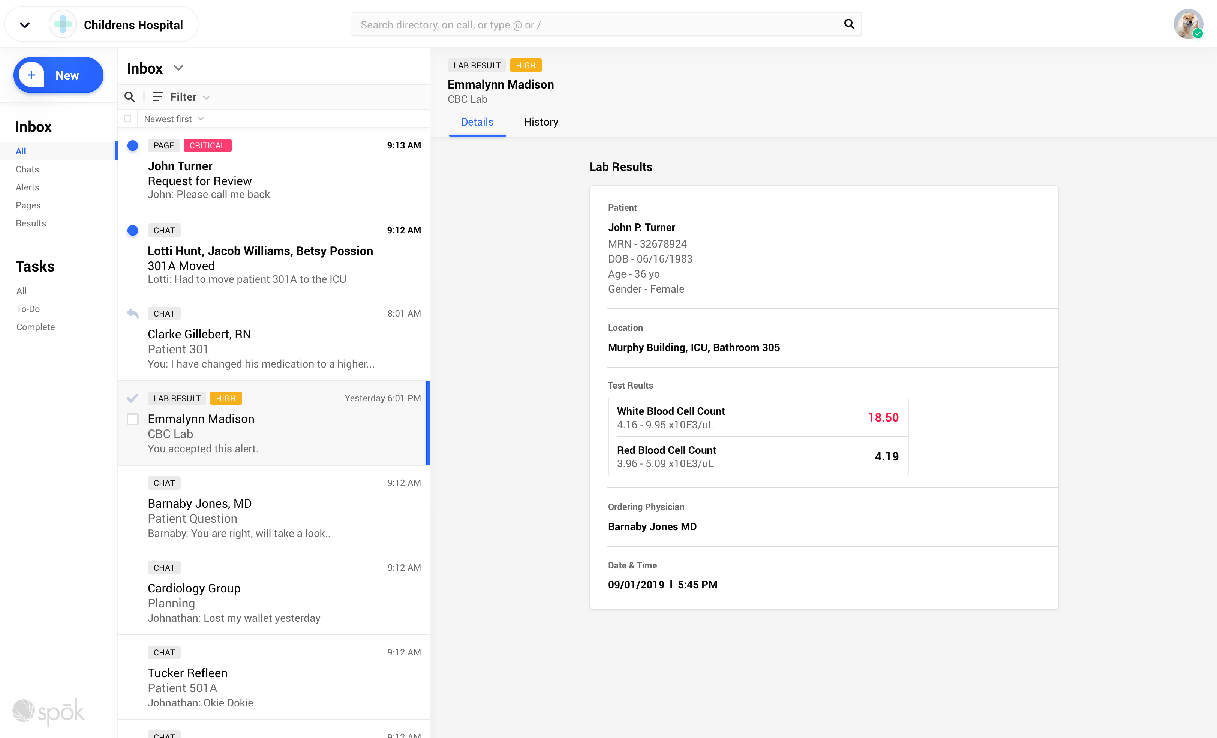
Task: Click the DOB - 06/16/1983 text
Action: pyautogui.click(x=650, y=259)
